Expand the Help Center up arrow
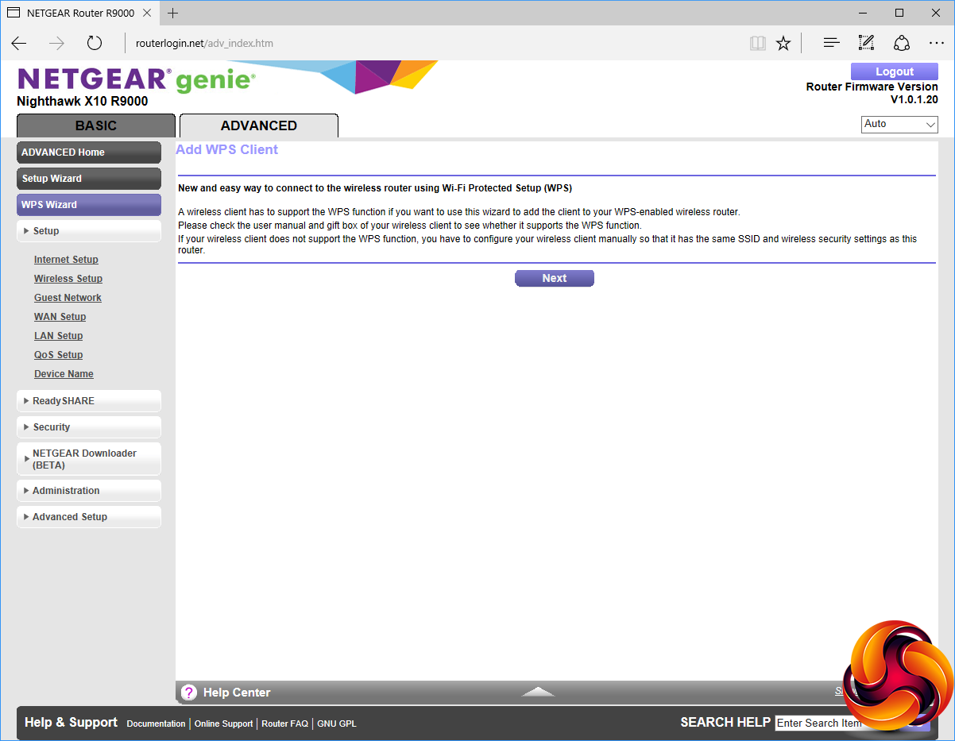This screenshot has height=741, width=955. pos(539,692)
